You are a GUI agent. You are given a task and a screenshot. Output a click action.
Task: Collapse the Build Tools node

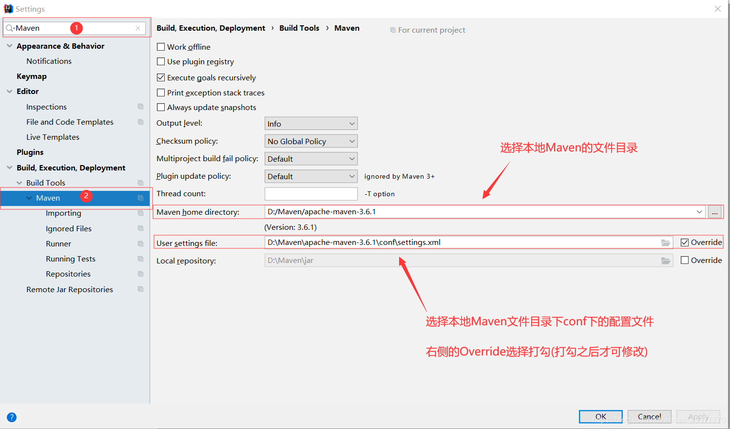click(19, 183)
